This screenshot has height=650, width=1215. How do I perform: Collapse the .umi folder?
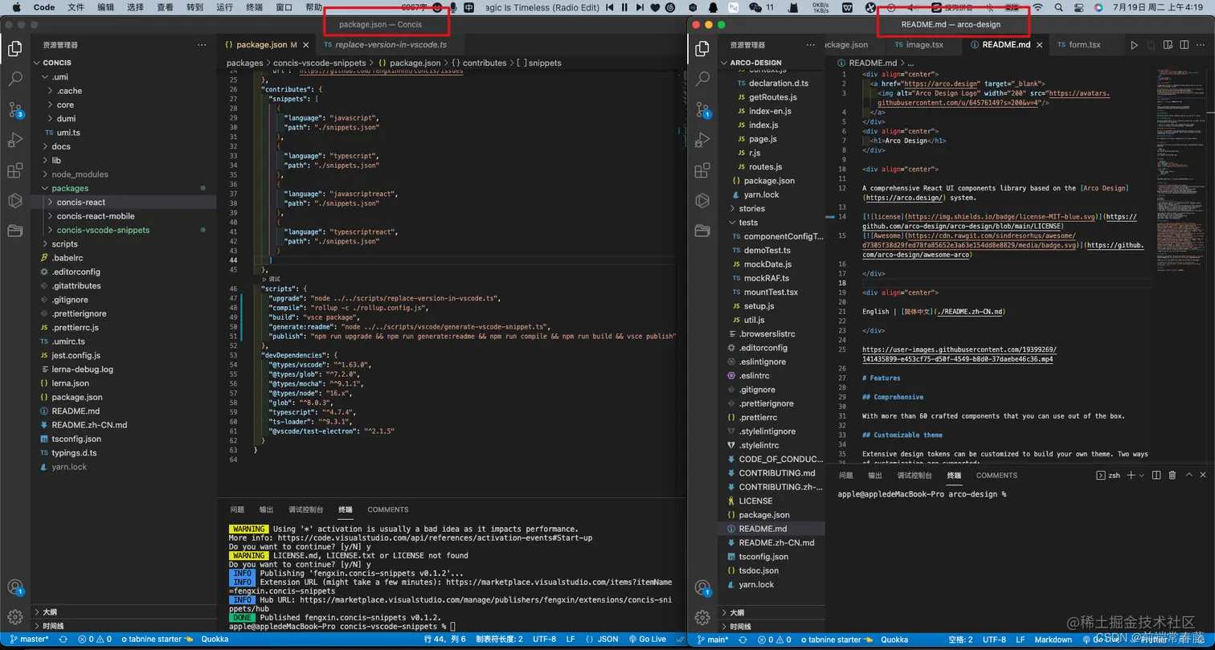pyautogui.click(x=123, y=77)
